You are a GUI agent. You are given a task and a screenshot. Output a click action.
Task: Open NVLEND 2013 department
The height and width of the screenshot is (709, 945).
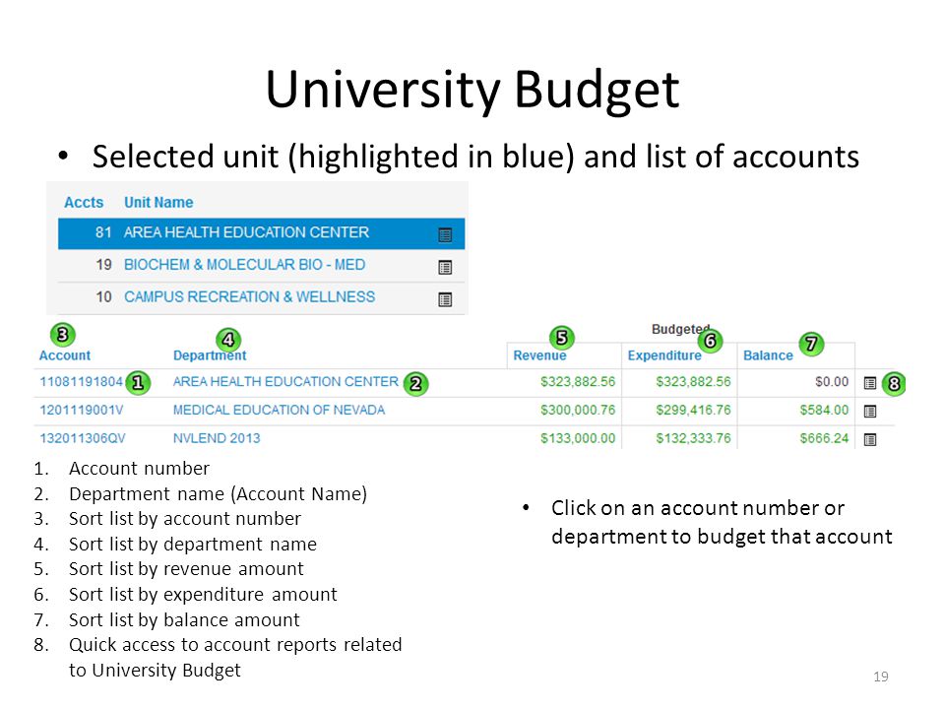[217, 438]
